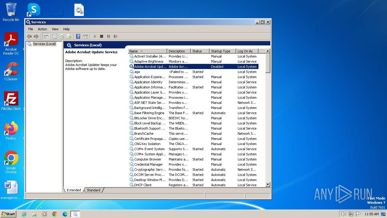Viewport: 387px width, 218px height.
Task: Select the Certificate Propagation service
Action: tap(193, 139)
